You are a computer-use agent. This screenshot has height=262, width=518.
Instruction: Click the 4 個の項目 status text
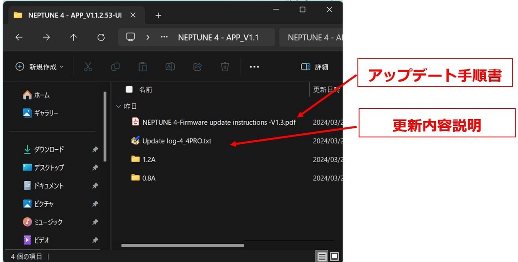(27, 257)
